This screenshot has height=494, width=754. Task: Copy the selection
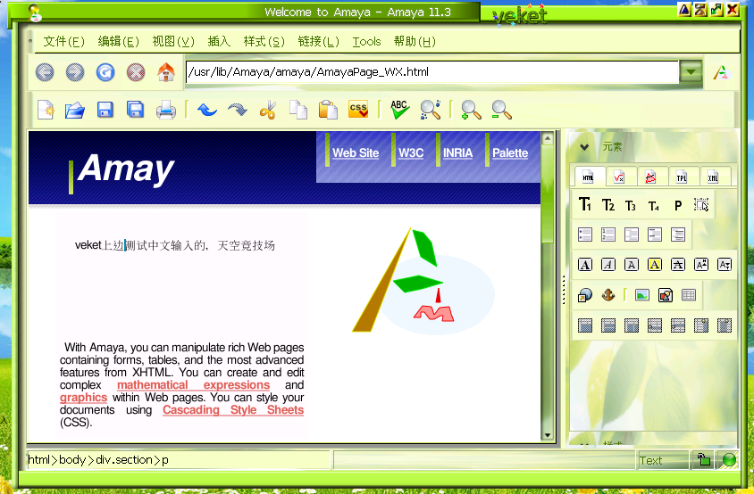[x=298, y=110]
